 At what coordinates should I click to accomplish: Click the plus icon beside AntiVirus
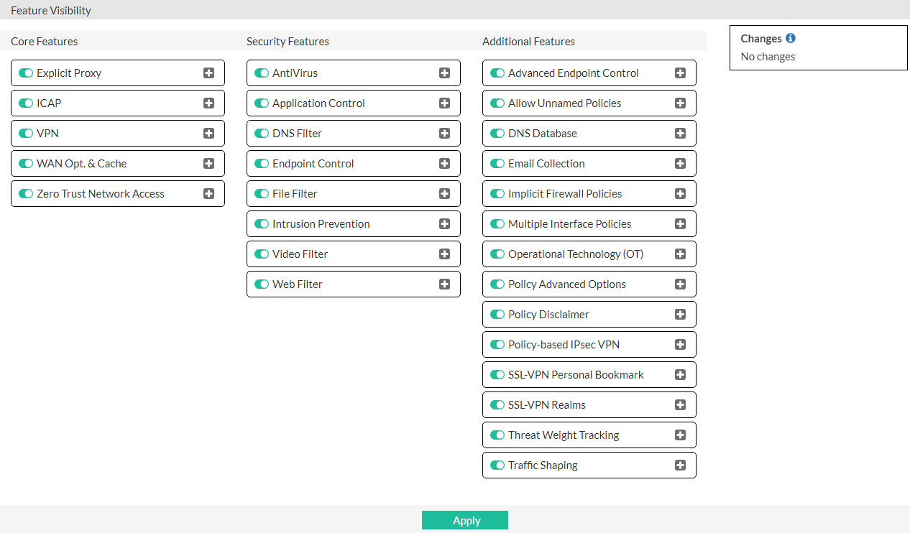click(x=444, y=73)
